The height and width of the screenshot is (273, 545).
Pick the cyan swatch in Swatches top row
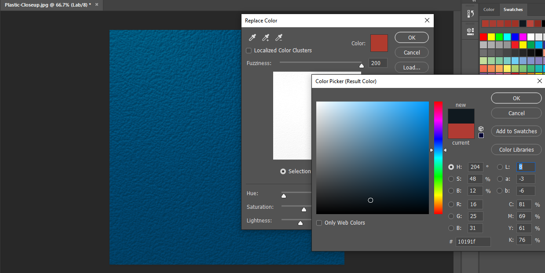tap(507, 36)
